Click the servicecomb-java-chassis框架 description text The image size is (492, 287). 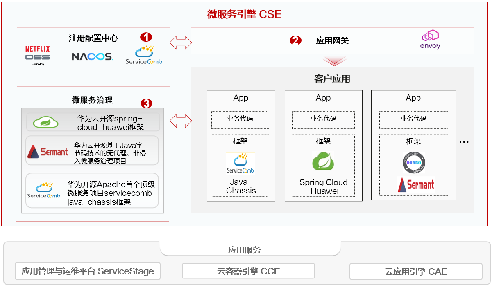click(x=112, y=193)
